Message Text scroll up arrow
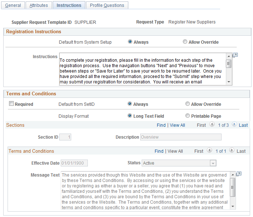The width and height of the screenshot is (253, 217). tap(233, 175)
